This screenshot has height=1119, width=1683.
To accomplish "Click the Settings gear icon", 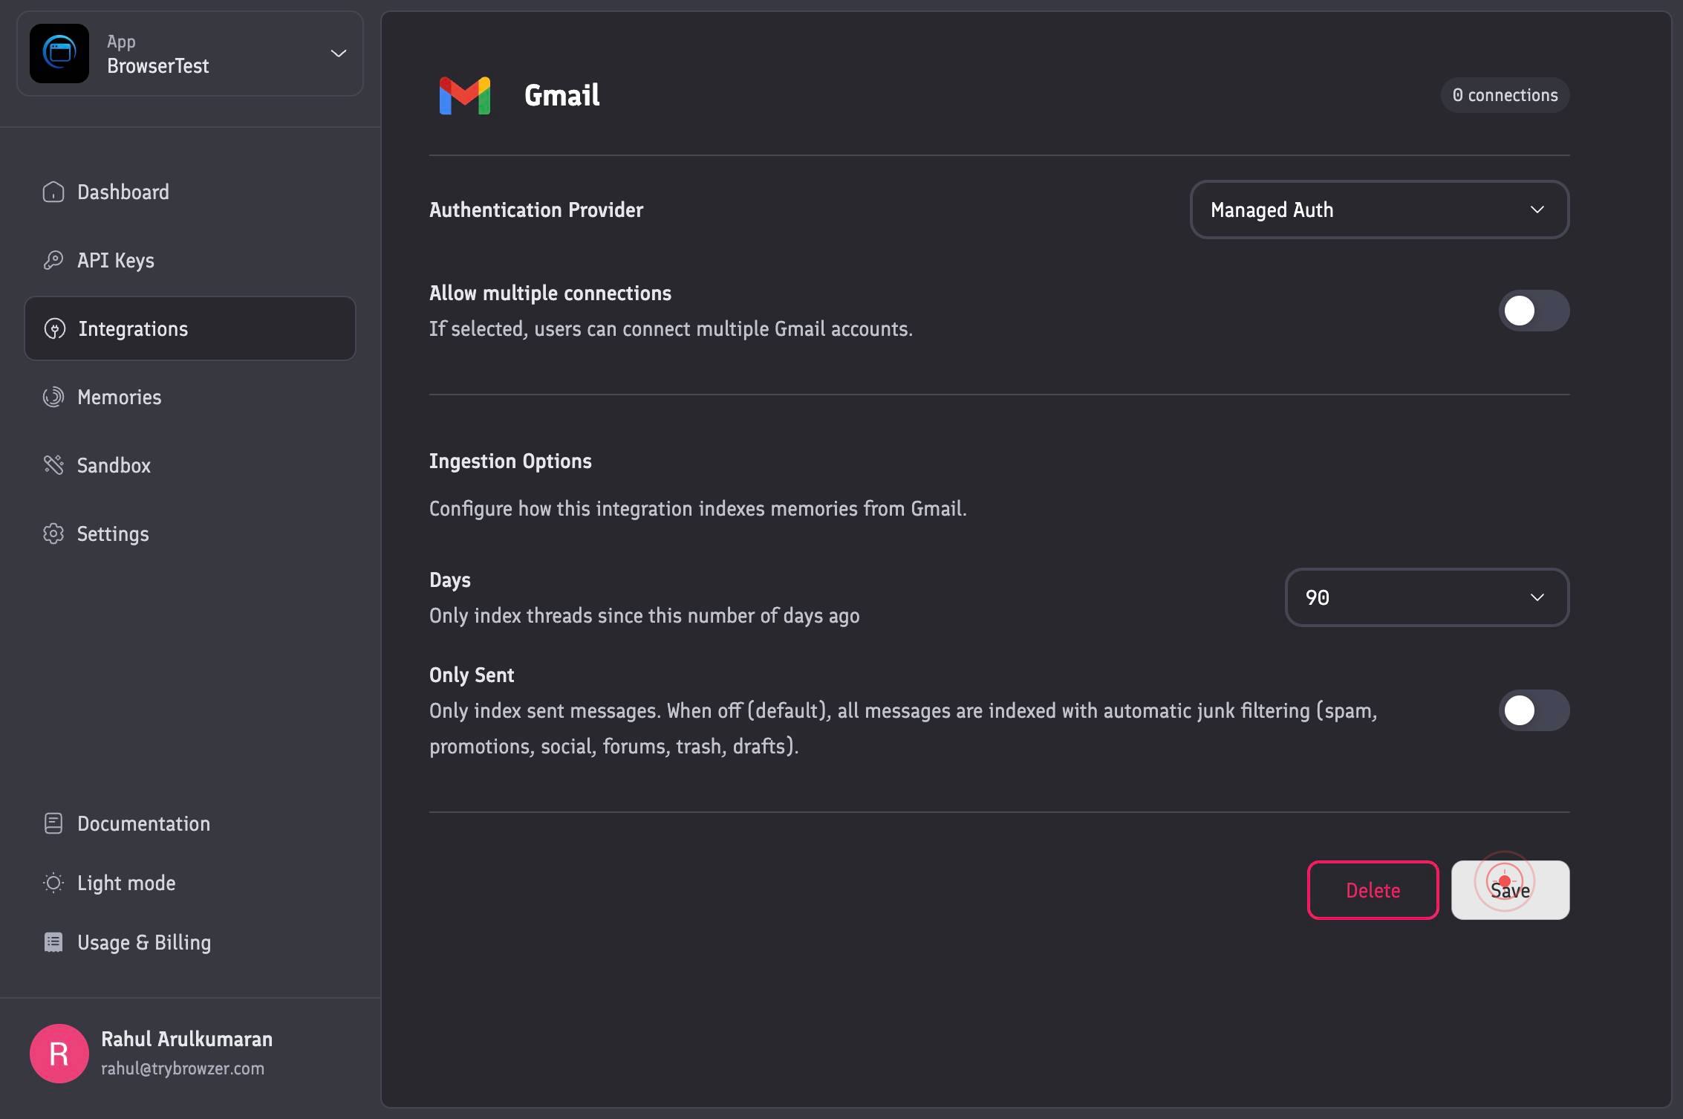I will coord(53,533).
